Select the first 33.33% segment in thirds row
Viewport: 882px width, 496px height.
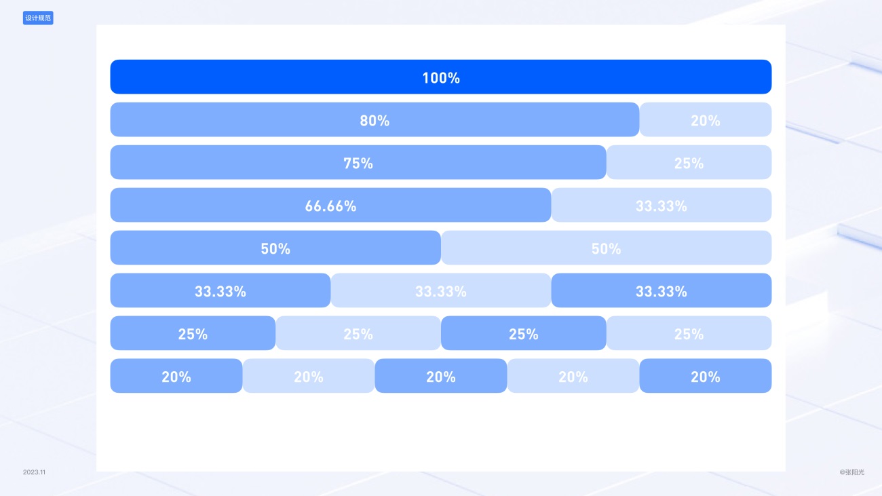coord(220,290)
